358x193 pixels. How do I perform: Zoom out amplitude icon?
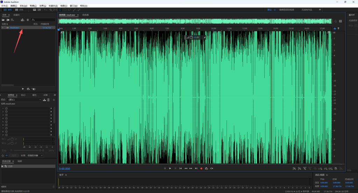click(x=300, y=169)
